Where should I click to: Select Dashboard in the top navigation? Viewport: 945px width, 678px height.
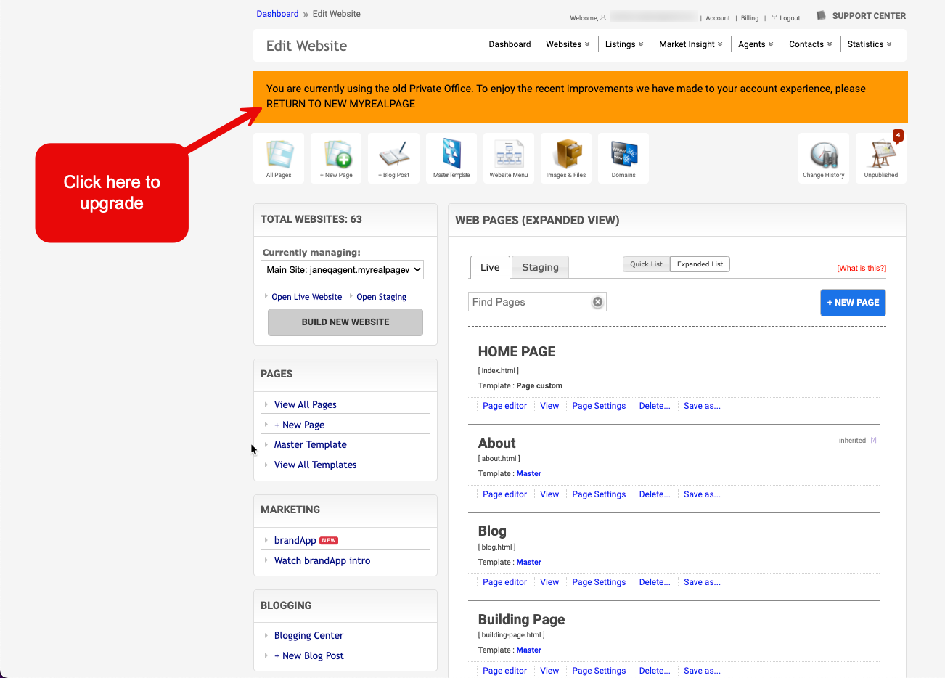point(510,44)
